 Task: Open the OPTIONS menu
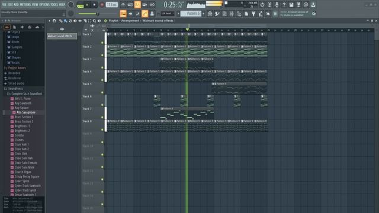pos(44,5)
